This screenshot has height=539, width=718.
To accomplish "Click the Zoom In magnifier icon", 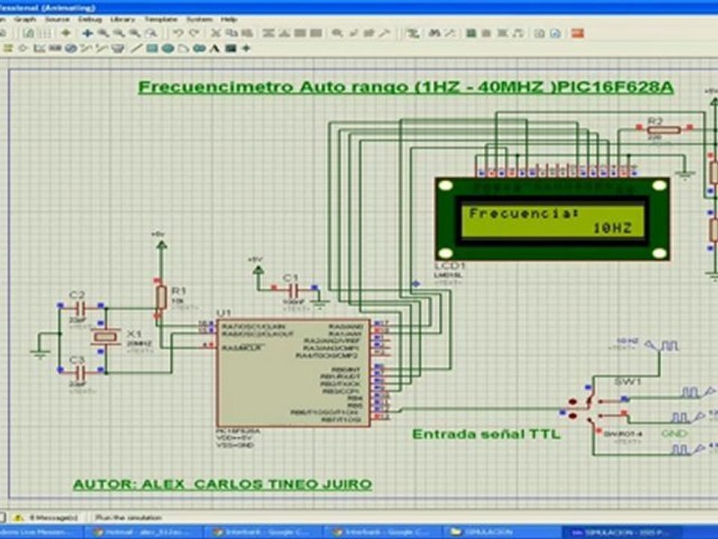I will [103, 34].
